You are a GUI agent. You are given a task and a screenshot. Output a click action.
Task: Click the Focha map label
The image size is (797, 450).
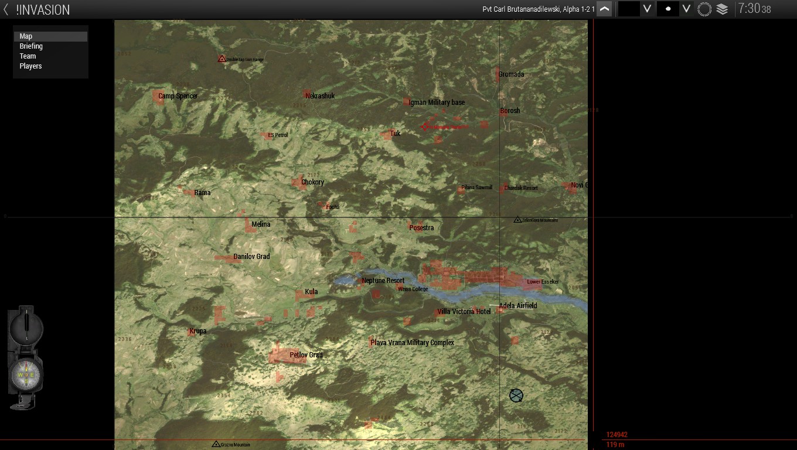[x=332, y=207]
